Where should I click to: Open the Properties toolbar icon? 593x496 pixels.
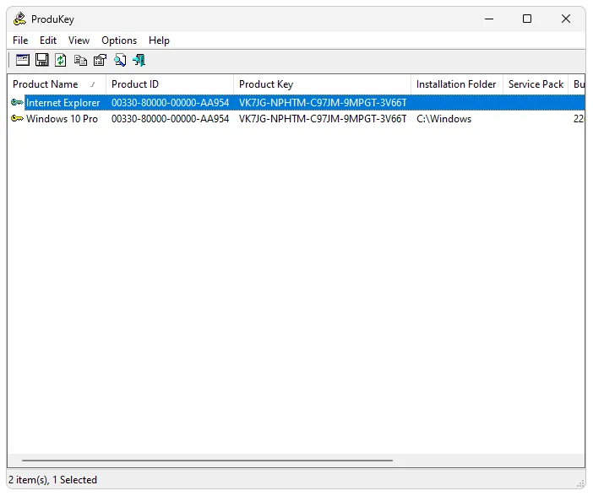[x=101, y=60]
